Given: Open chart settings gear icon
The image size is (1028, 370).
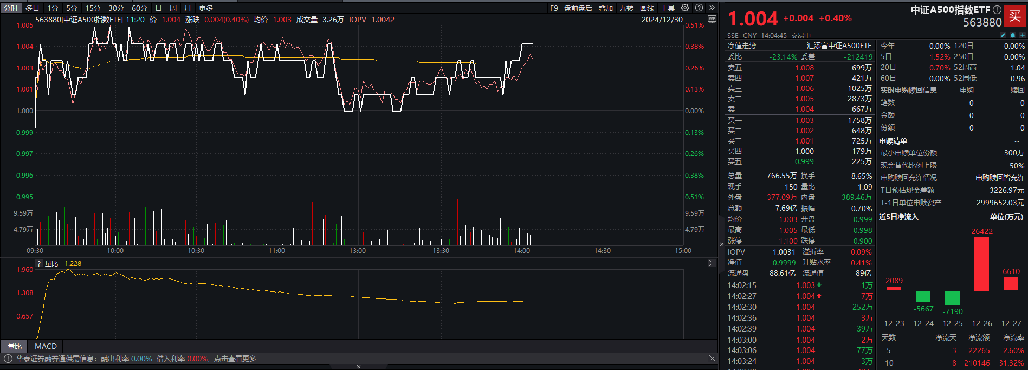Looking at the screenshot, I should tap(685, 8).
